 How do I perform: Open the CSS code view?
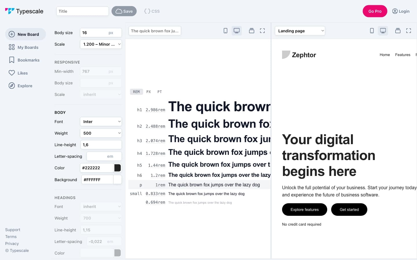[x=152, y=11]
